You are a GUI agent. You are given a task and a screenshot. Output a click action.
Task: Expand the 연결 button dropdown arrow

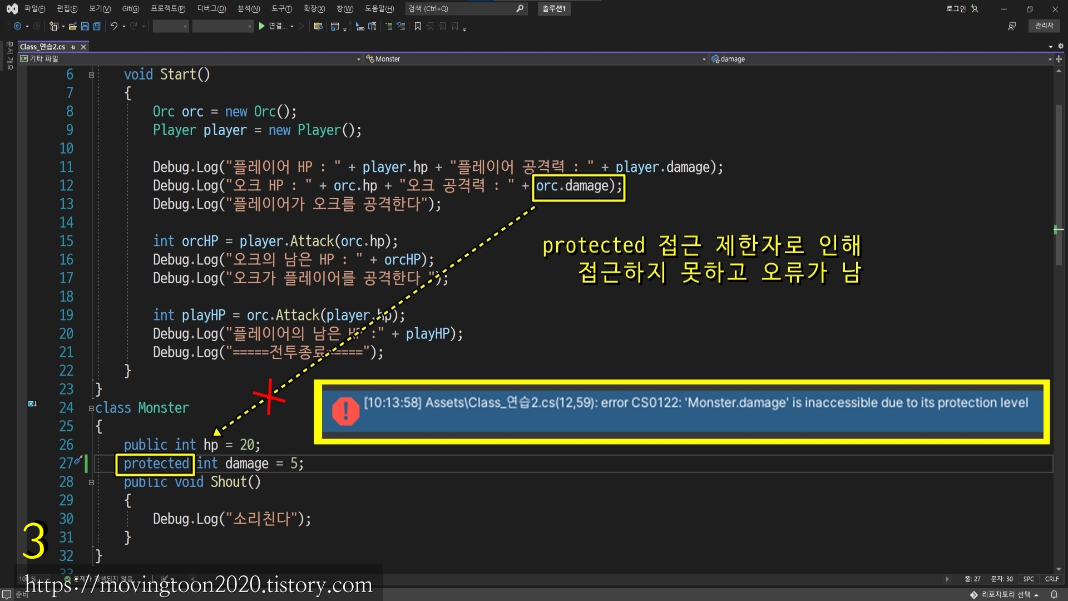(292, 27)
